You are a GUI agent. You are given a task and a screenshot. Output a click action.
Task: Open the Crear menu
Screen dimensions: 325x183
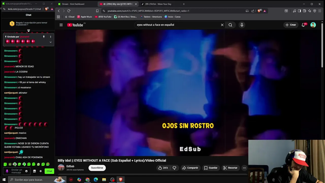(x=290, y=25)
